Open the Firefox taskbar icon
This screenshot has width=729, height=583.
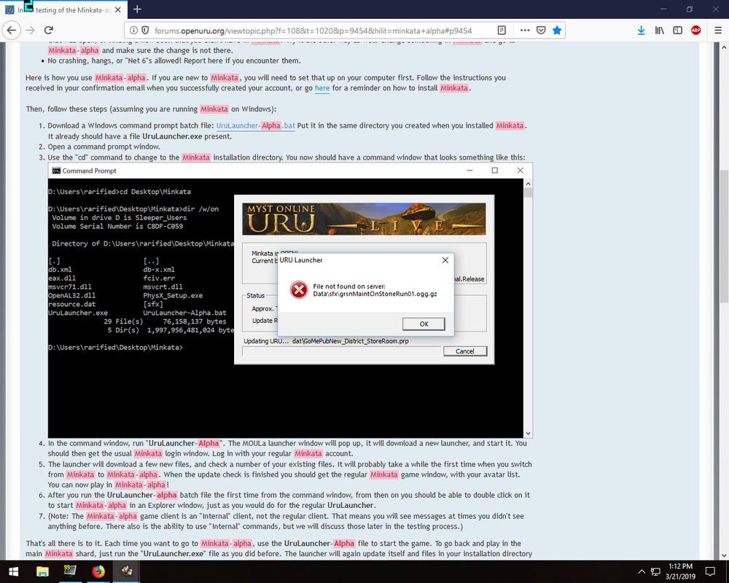click(98, 571)
